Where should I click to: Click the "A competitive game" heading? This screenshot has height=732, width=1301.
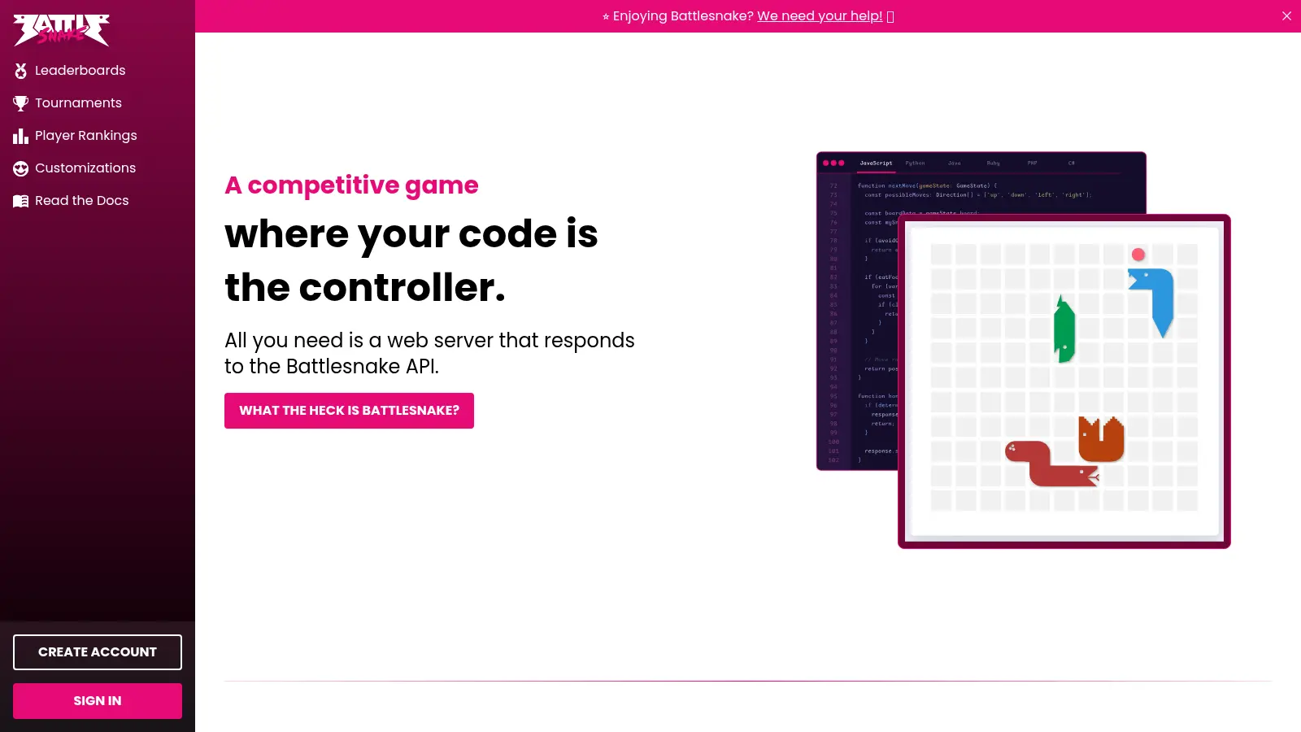pyautogui.click(x=351, y=185)
